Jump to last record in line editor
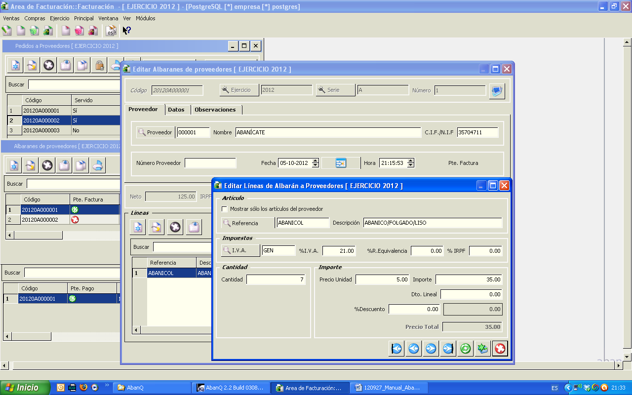Image resolution: width=632 pixels, height=395 pixels. [x=448, y=349]
